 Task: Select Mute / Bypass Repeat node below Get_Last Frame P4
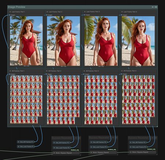point(143,152)
